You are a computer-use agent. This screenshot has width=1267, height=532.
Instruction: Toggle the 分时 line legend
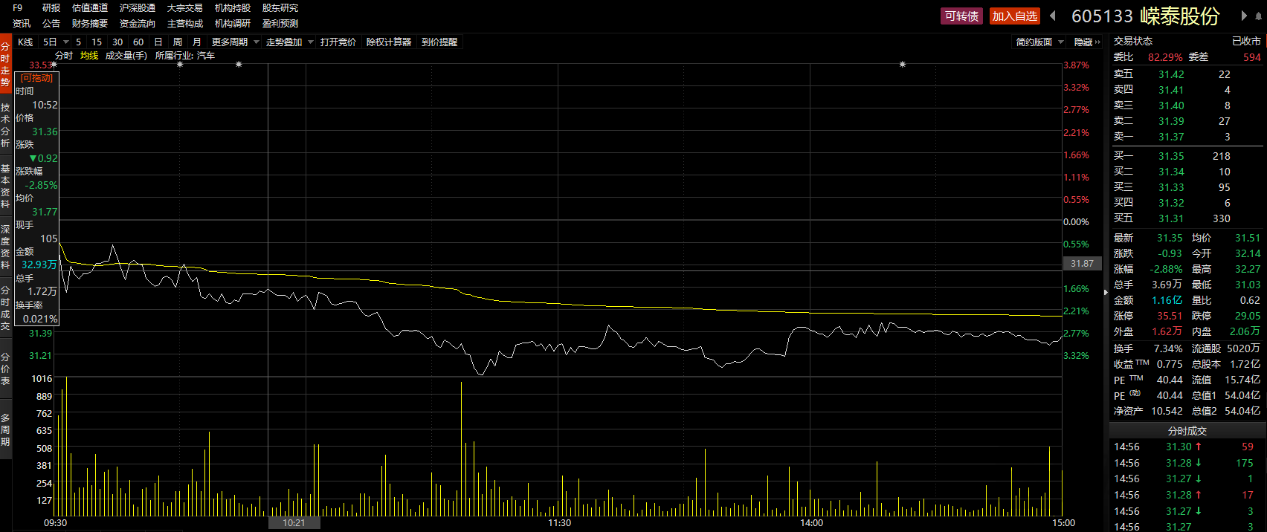tap(64, 56)
